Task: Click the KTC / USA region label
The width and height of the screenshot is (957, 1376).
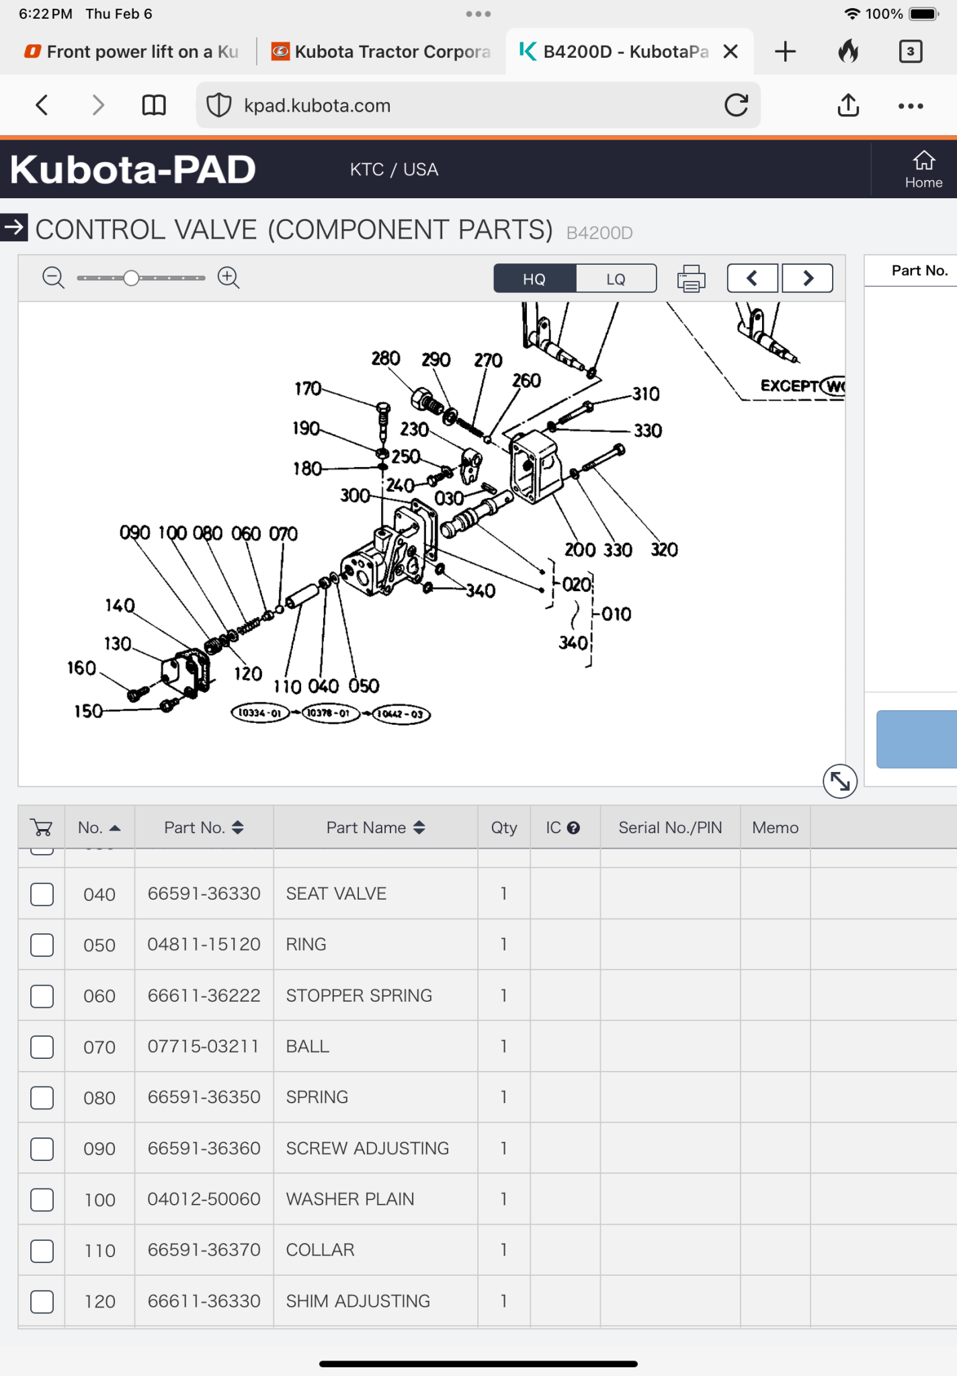Action: click(394, 169)
